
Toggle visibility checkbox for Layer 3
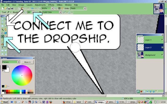point(162,40)
